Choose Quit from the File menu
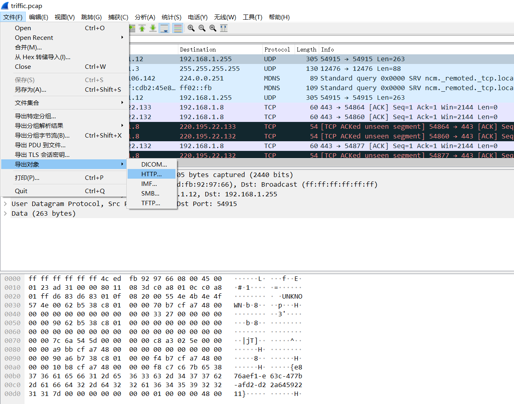This screenshot has width=514, height=404. (64, 191)
